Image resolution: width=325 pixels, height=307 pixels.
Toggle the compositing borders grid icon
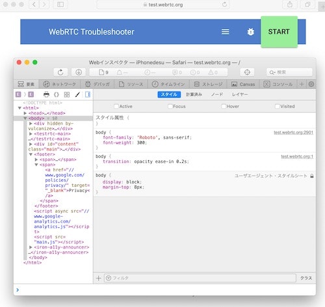click(67, 95)
